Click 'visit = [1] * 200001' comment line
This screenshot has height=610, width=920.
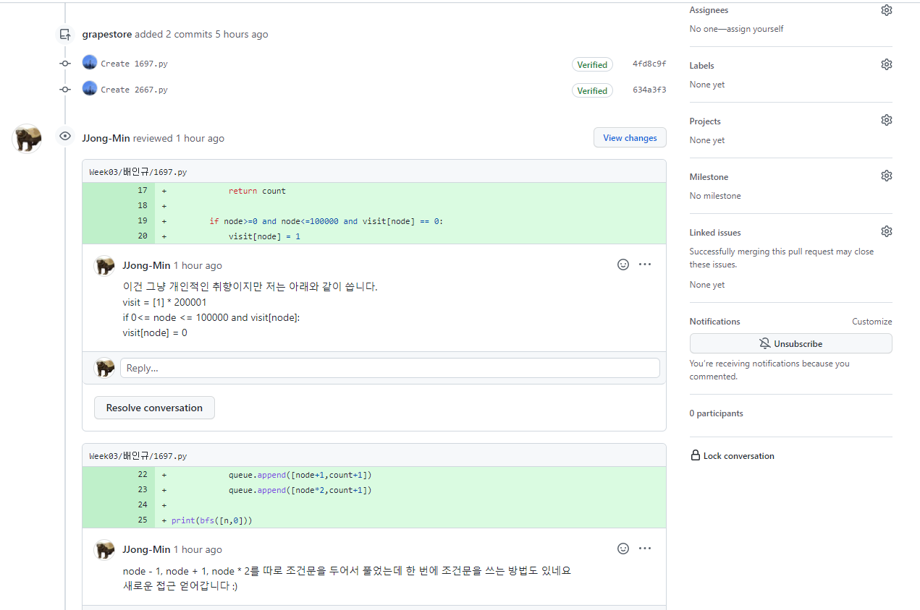[164, 302]
